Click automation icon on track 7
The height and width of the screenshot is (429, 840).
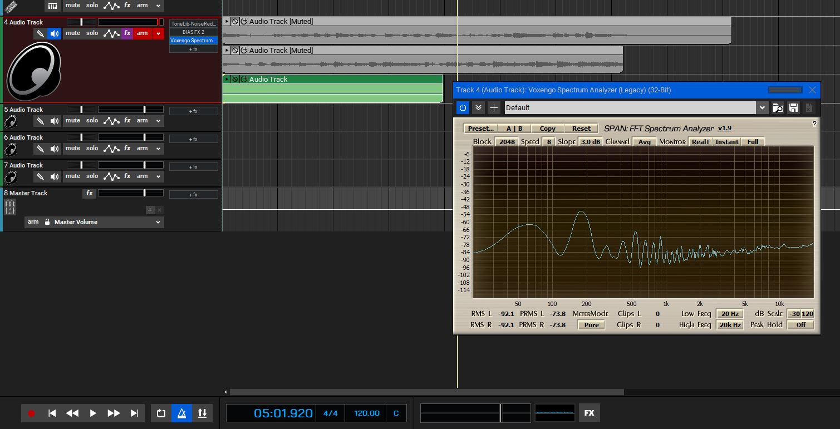pos(111,176)
